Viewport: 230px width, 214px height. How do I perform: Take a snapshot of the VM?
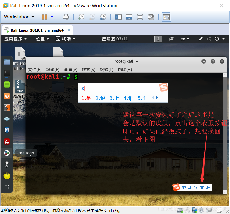pos(81,17)
